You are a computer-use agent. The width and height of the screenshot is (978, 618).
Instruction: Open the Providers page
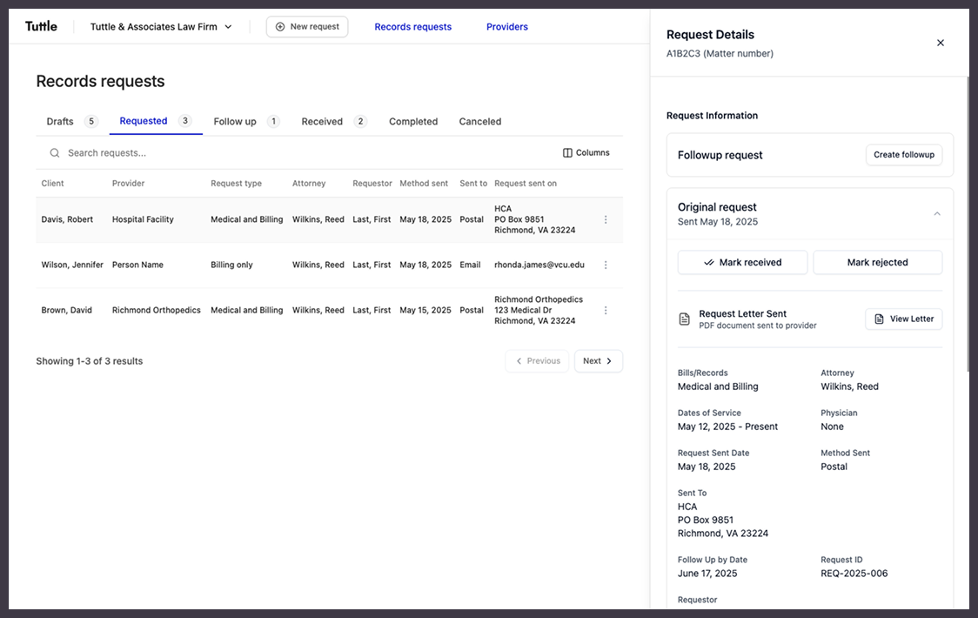coord(506,27)
